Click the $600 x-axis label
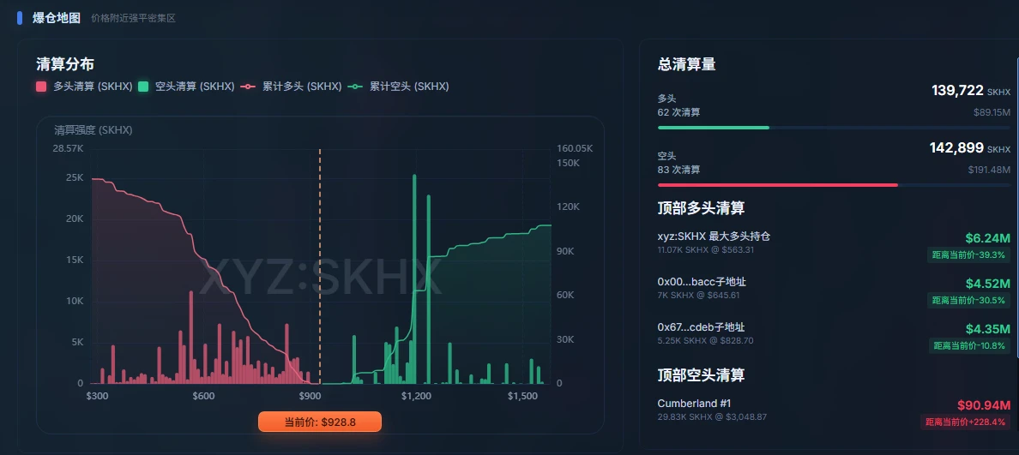 coord(203,397)
